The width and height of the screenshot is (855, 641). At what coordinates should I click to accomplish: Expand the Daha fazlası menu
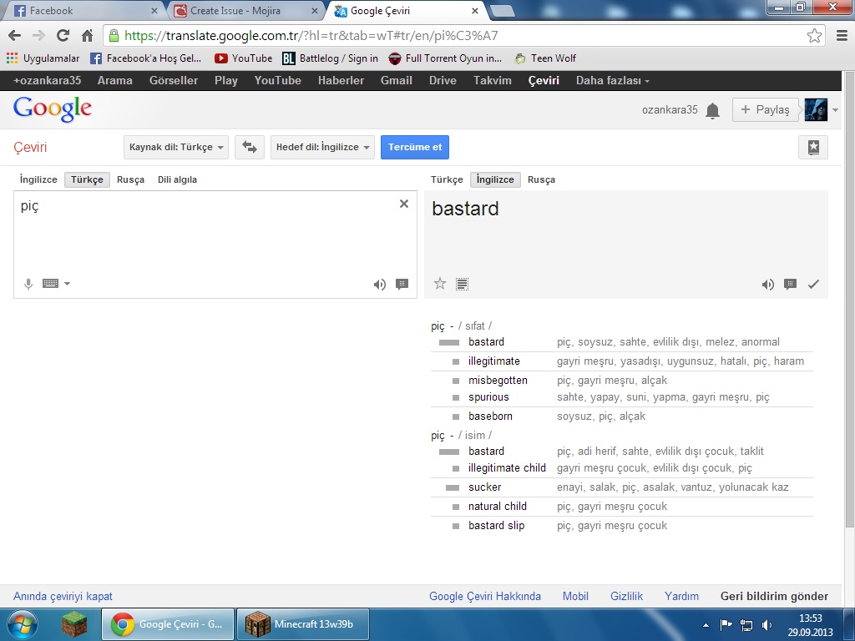(x=612, y=81)
